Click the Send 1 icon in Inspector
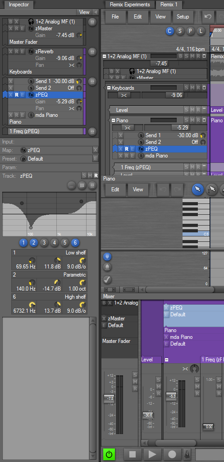 tap(31, 81)
